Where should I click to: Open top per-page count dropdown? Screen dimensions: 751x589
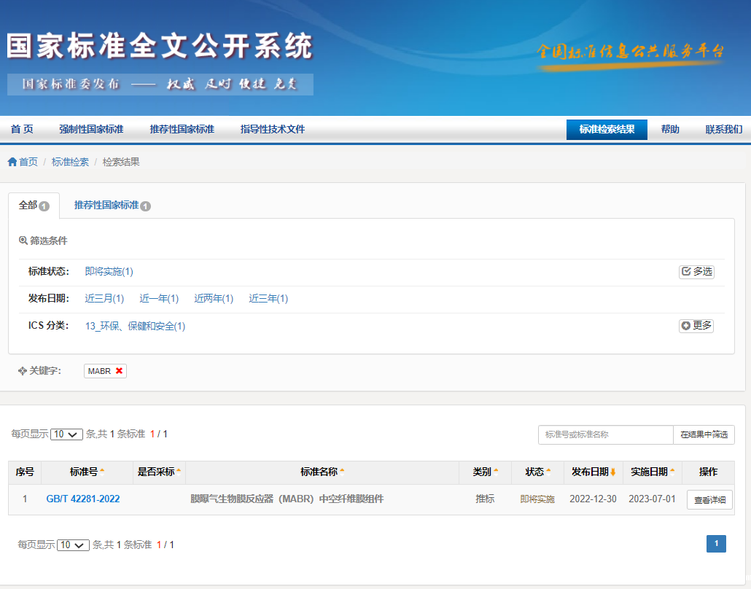coord(67,434)
